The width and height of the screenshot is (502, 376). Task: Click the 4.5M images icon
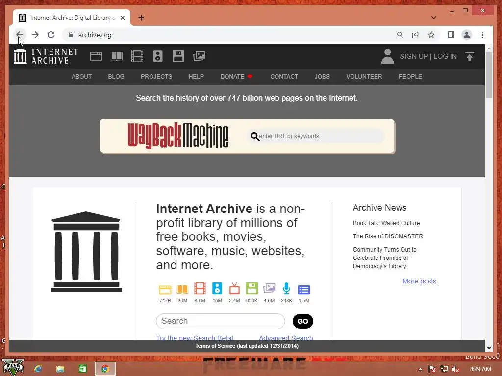pos(269,289)
